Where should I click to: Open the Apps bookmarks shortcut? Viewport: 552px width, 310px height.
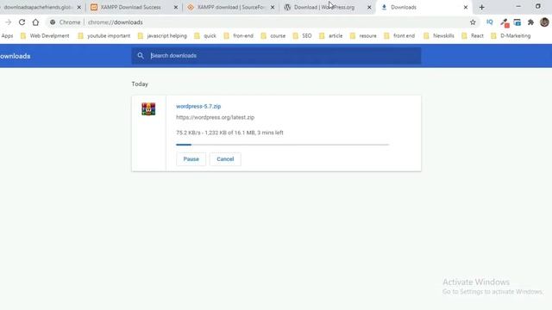7,36
